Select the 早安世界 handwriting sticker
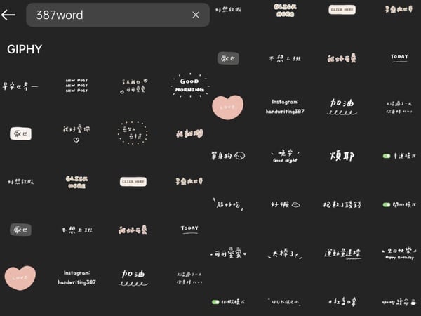This screenshot has height=316, width=421. pyautogui.click(x=20, y=86)
